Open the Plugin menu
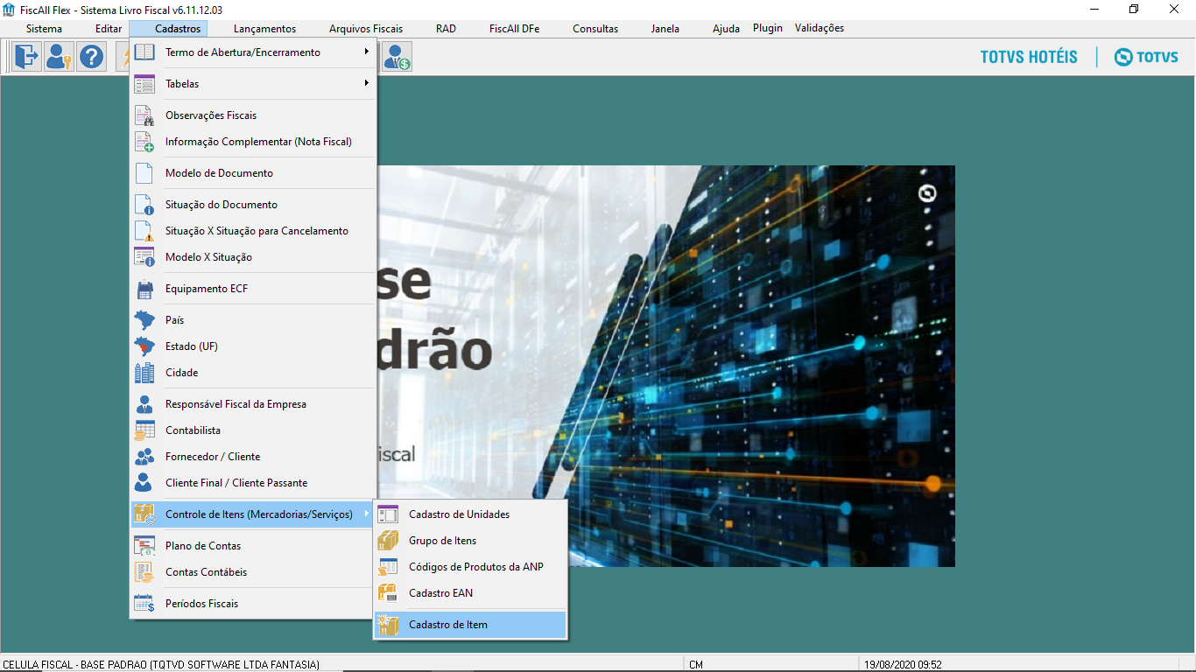This screenshot has width=1196, height=672. (x=768, y=28)
